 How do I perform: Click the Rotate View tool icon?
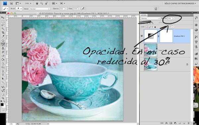click(x=46, y=3)
